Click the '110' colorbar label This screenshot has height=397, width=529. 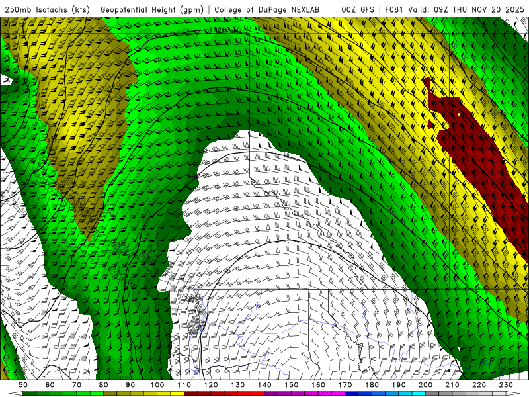(x=184, y=385)
